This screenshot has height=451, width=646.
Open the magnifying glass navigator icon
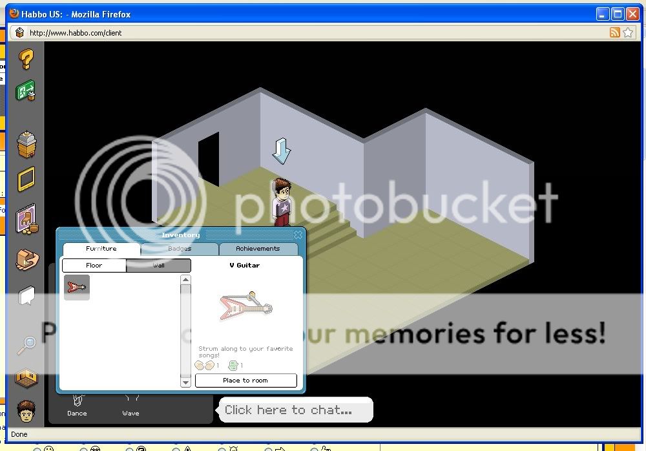(x=26, y=345)
